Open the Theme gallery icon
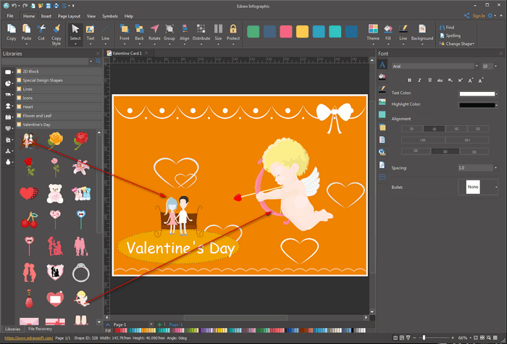 point(373,29)
